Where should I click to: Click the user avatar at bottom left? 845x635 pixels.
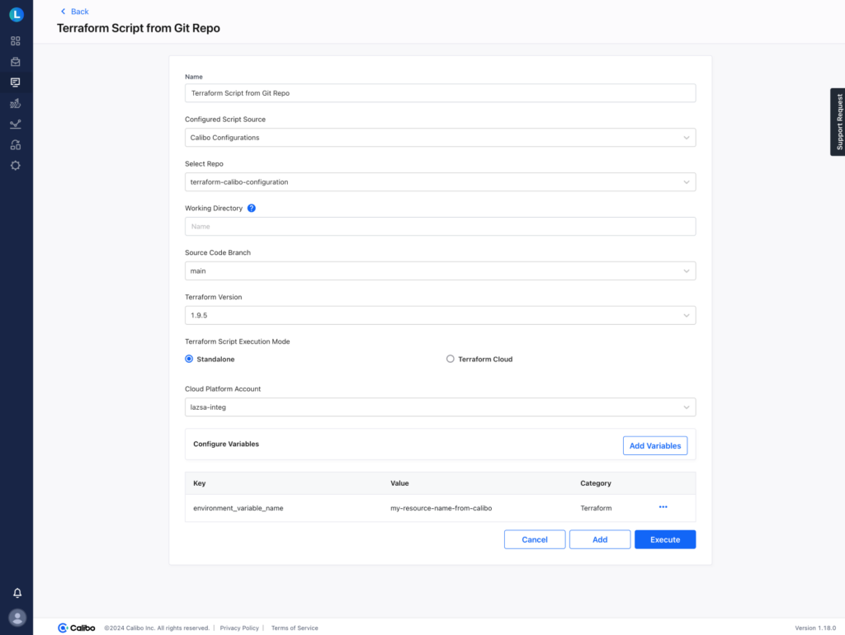17,617
